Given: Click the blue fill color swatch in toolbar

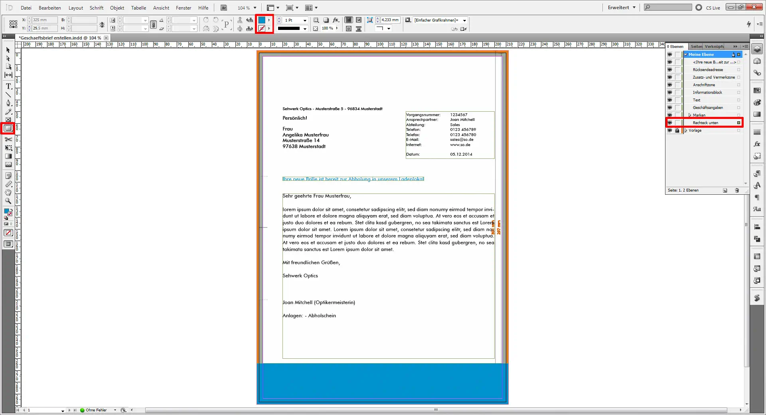Looking at the screenshot, I should (x=262, y=20).
